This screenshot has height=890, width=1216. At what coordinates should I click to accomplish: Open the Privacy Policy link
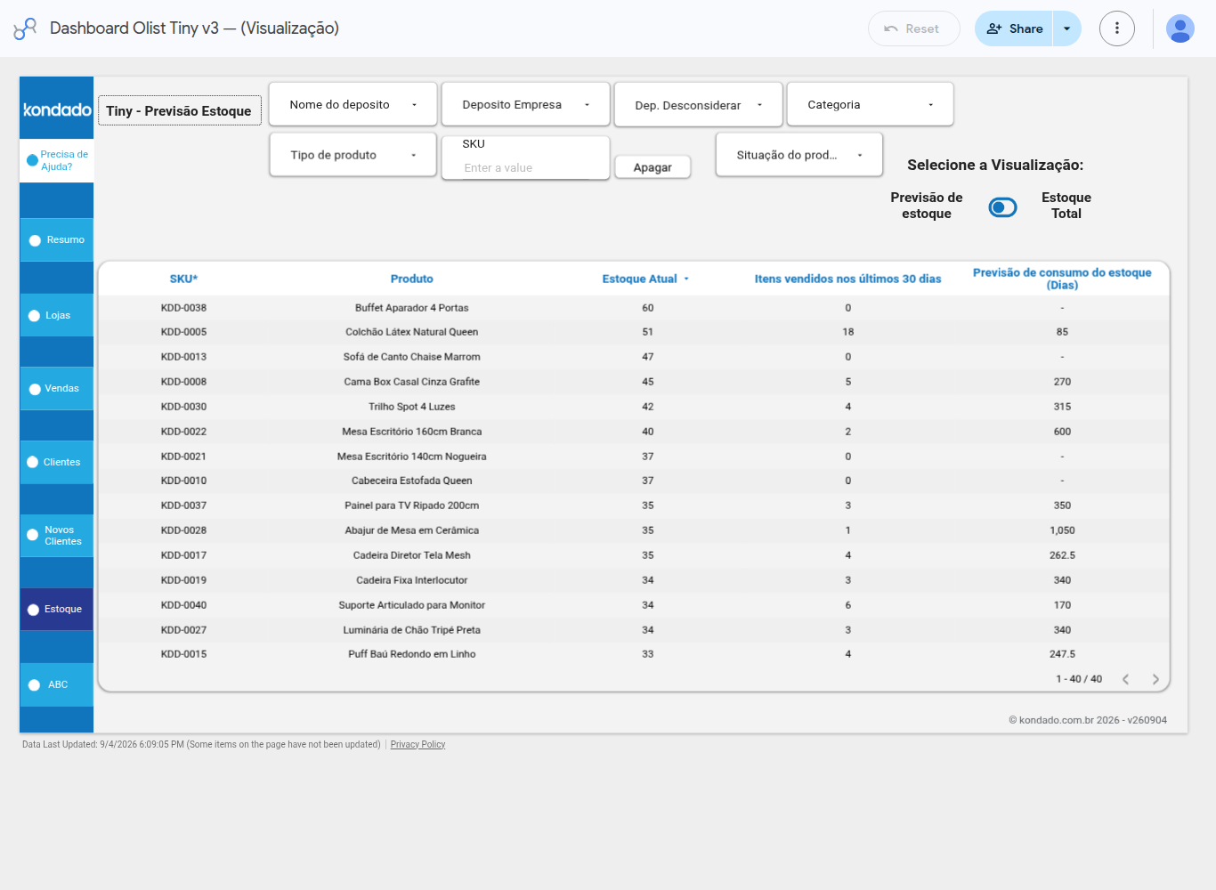(417, 745)
